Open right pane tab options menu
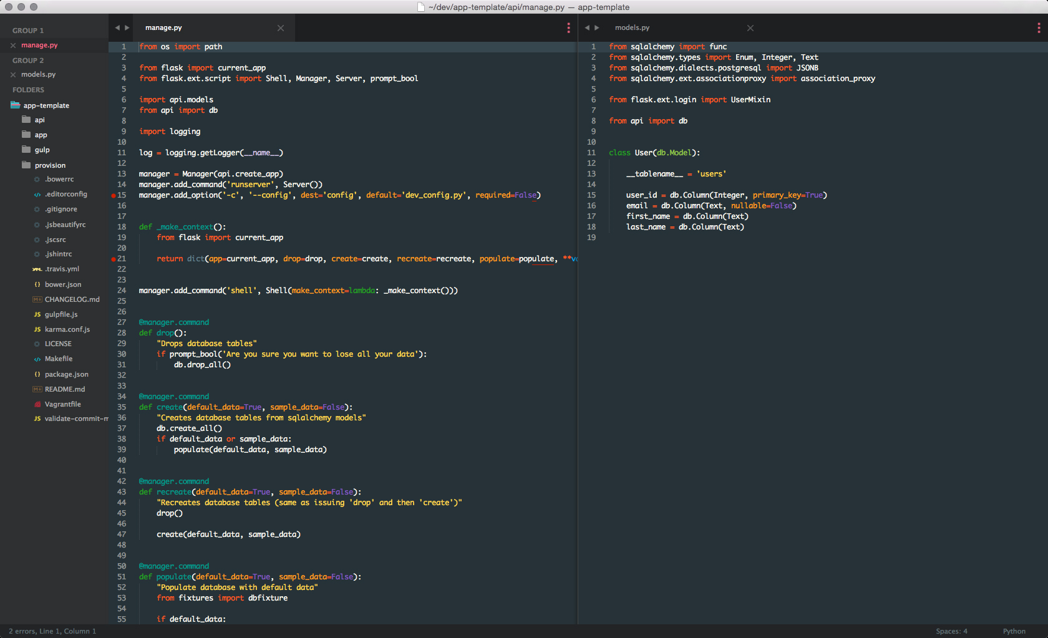 pos(1039,28)
